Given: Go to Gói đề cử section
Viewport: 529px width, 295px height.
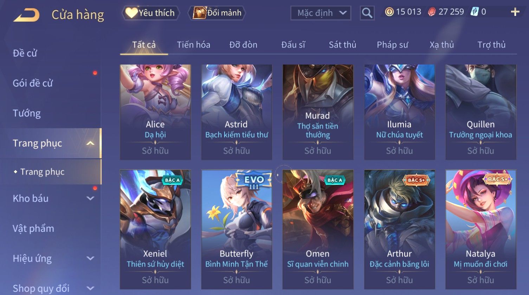Looking at the screenshot, I should pyautogui.click(x=33, y=83).
